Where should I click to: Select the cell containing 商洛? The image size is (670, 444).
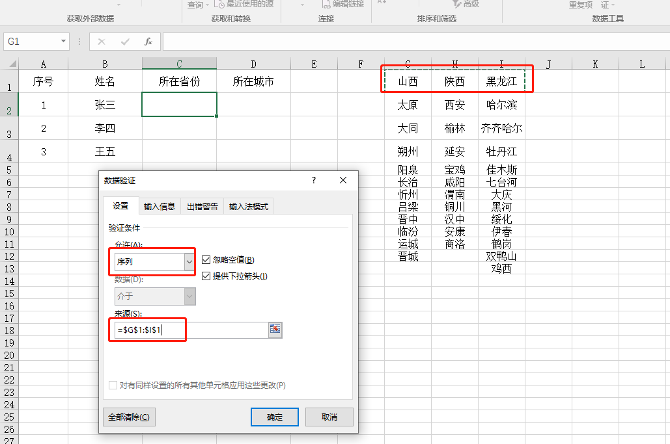(x=454, y=244)
